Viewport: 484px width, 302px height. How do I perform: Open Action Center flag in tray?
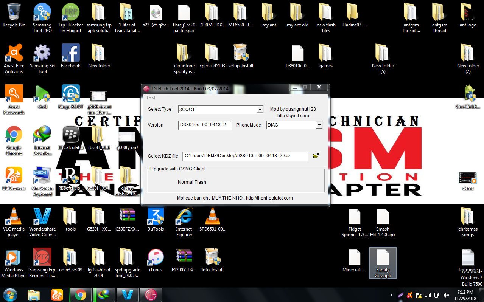[x=419, y=295]
